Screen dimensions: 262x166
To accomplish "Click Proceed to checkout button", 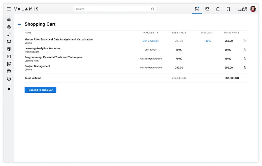I will click(41, 90).
